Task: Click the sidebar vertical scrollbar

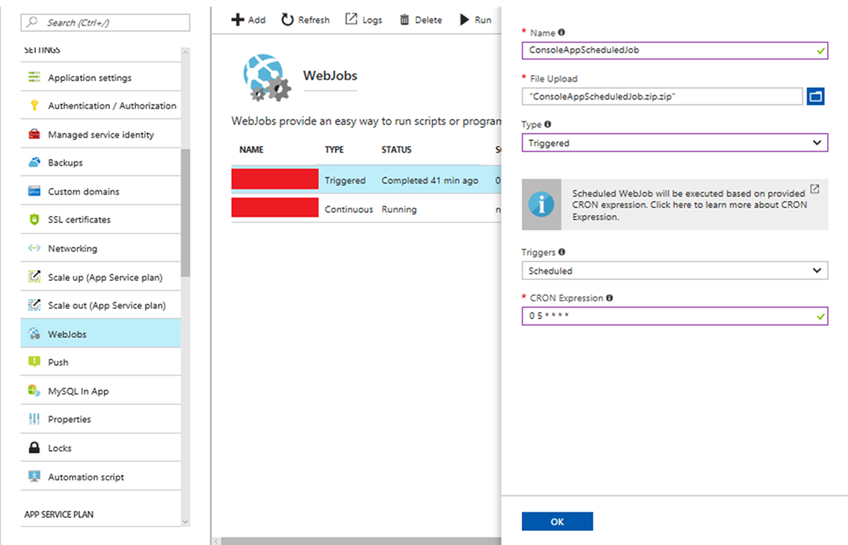Action: (185, 215)
